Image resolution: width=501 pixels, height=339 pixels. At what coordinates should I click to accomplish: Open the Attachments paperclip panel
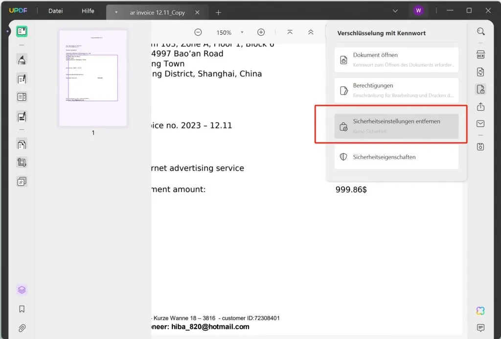tap(22, 328)
